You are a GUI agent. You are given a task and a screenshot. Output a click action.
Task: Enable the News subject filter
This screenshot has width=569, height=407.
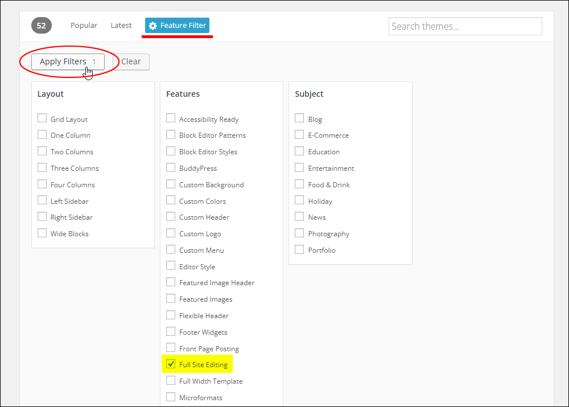pos(299,217)
